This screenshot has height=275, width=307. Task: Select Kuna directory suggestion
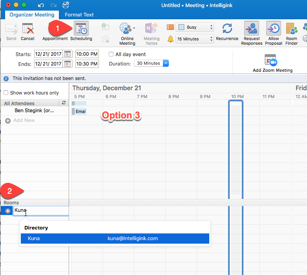(115, 239)
